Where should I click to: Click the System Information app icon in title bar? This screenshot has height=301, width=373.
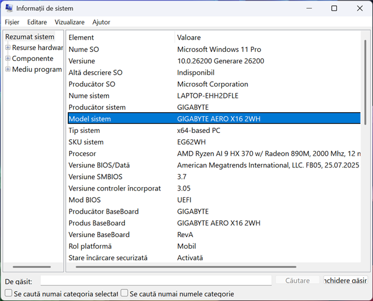(9, 8)
